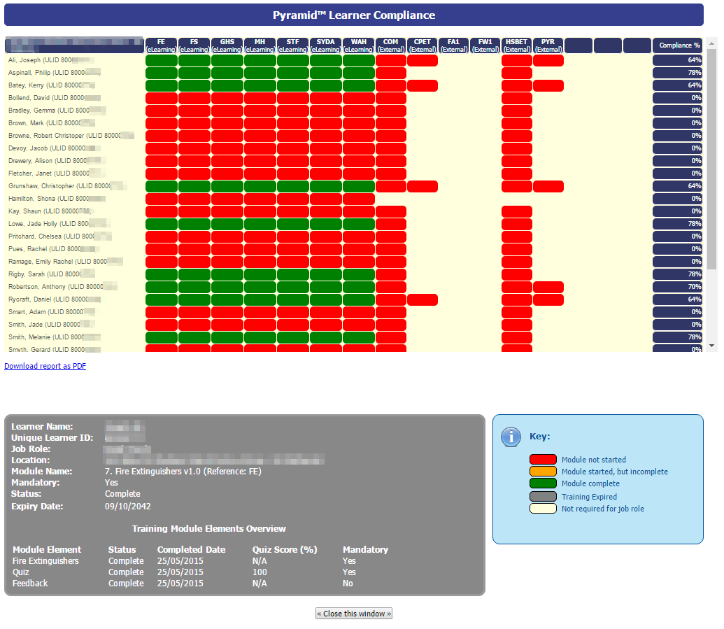Click the HSBET External column header

[517, 45]
